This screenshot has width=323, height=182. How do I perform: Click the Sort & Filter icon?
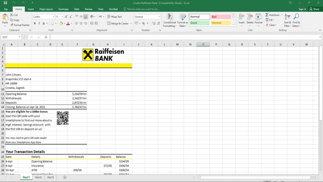click(287, 20)
